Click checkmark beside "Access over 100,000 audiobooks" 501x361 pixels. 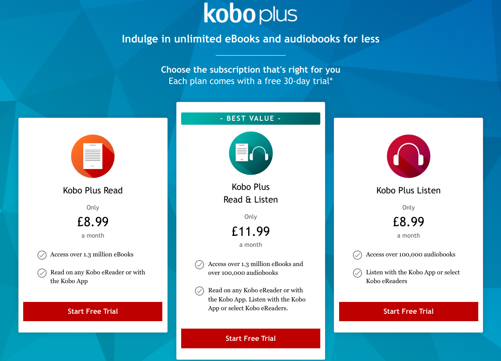[357, 255]
